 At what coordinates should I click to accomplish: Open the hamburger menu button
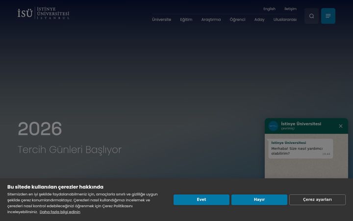pyautogui.click(x=328, y=16)
